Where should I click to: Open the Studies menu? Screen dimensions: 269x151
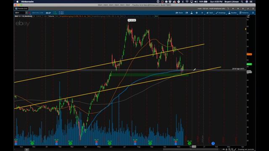pos(232,13)
